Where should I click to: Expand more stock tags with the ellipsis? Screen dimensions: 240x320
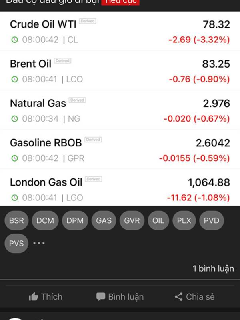[39, 243]
